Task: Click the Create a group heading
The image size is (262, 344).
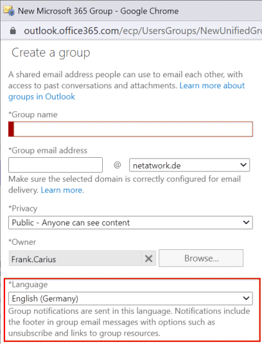Action: point(51,53)
